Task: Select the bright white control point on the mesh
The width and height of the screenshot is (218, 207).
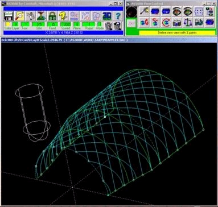Action: tap(105, 117)
